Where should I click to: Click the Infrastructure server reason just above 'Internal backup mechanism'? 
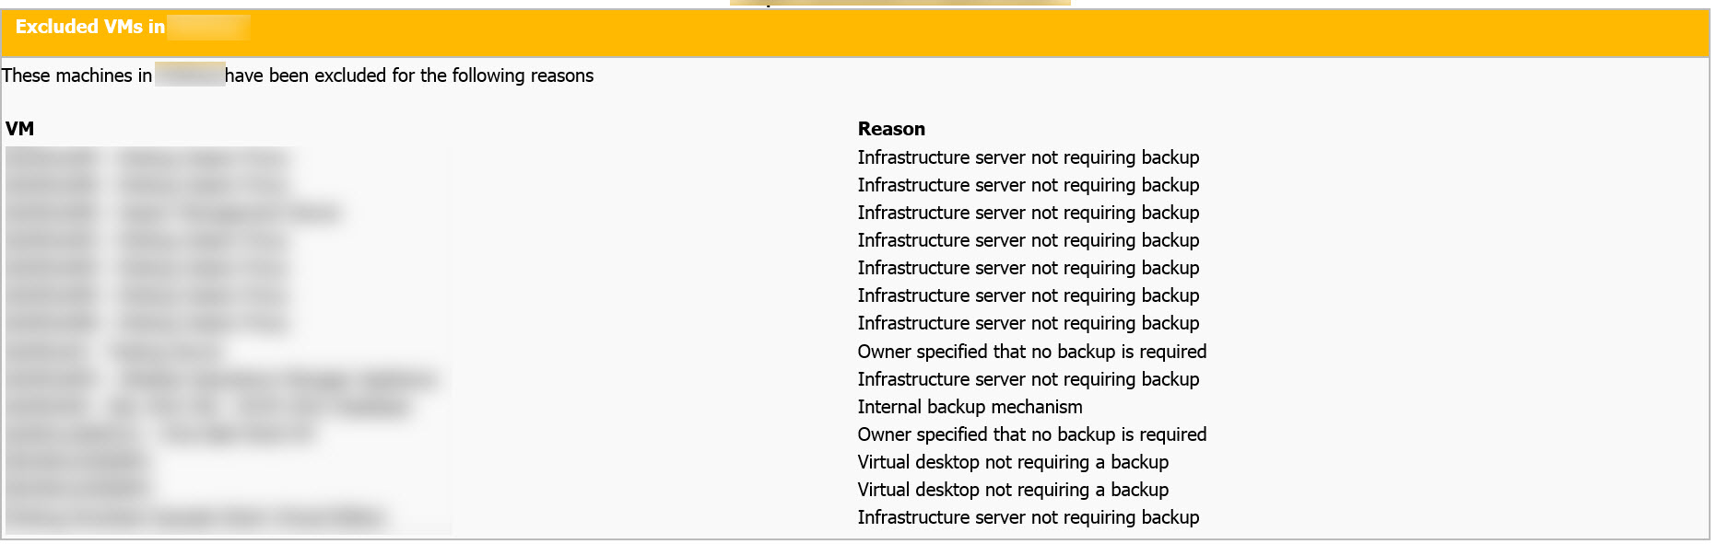(1028, 379)
